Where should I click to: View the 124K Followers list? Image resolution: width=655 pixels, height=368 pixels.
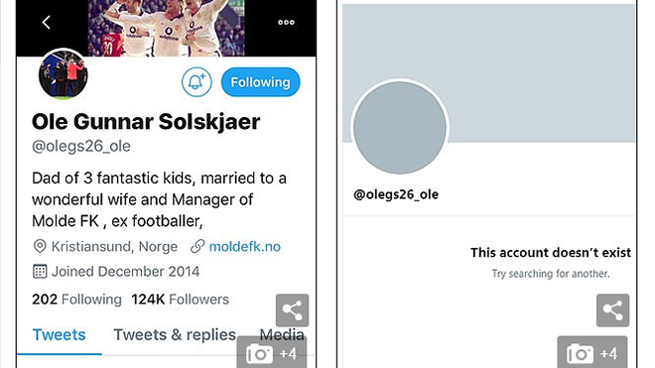(x=180, y=300)
